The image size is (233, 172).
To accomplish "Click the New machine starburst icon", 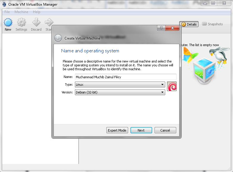I will click(8, 22).
